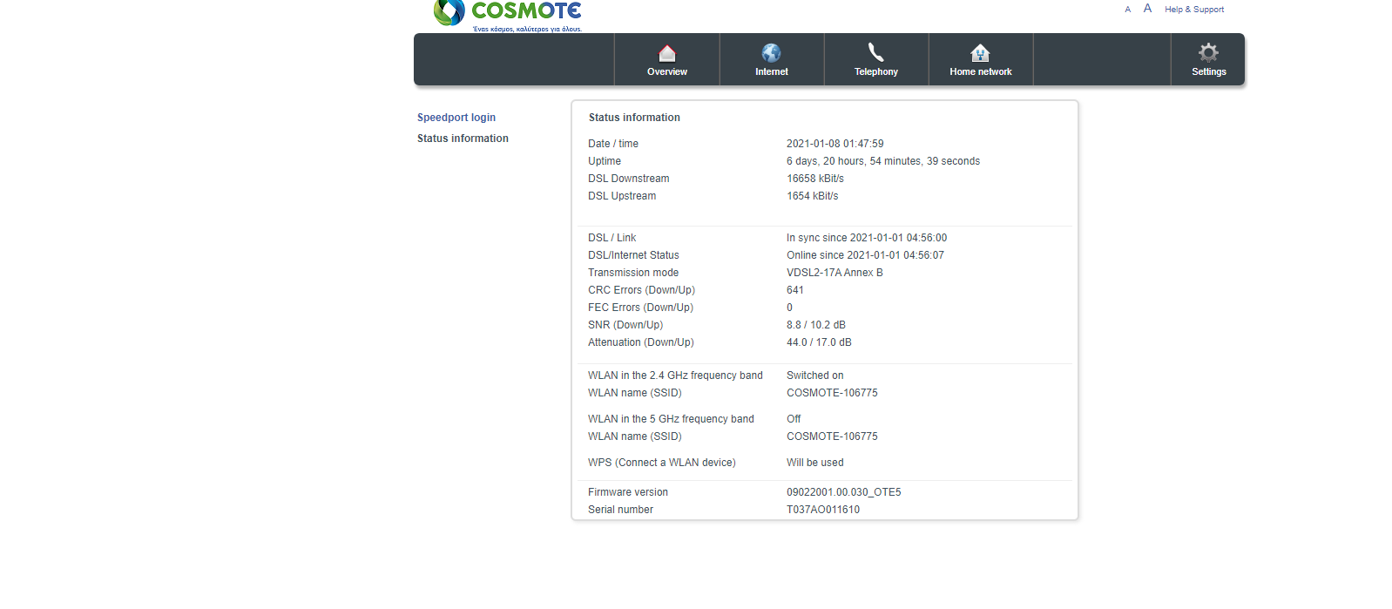Select Status information in the sidebar
Screen dimensions: 1392x609
point(463,139)
